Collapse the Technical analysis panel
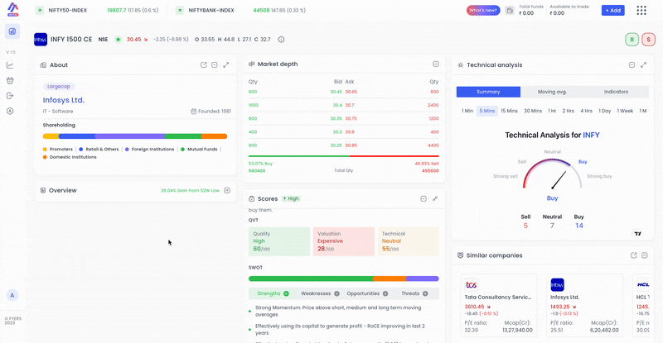 [x=632, y=65]
